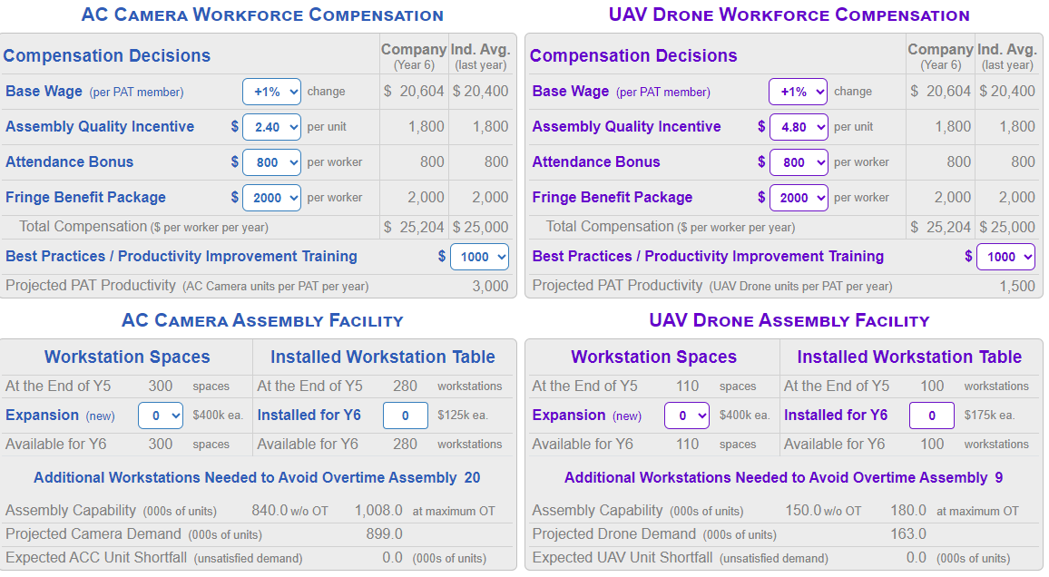Click AC Camera Base Wage label
The height and width of the screenshot is (577, 1049).
click(x=44, y=92)
